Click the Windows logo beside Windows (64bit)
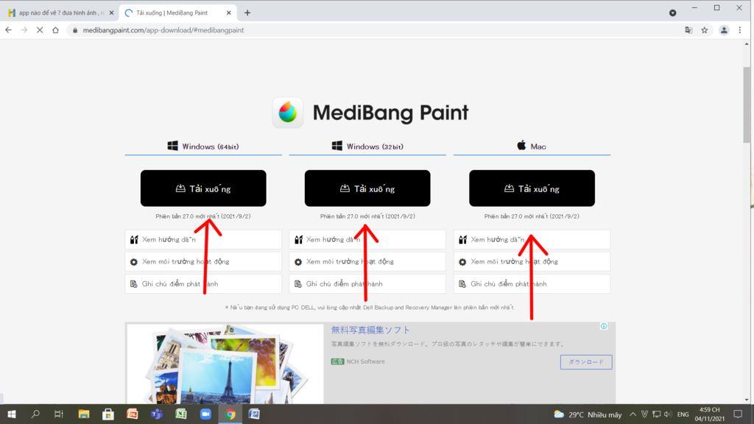 pyautogui.click(x=172, y=146)
